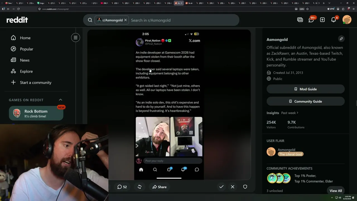This screenshot has width=357, height=201.
Task: Remove the post with X icon
Action: [233, 187]
